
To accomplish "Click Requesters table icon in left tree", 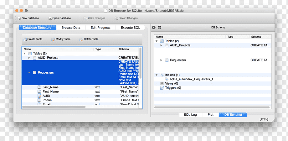I will (x=34, y=73).
